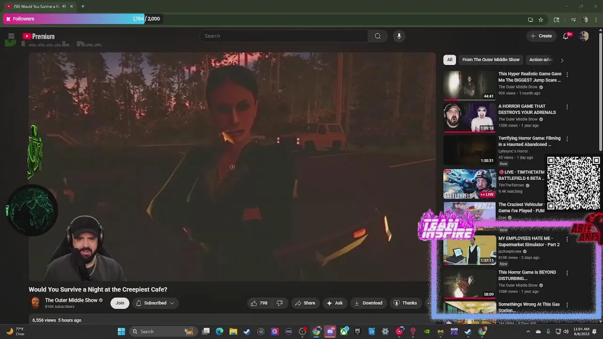Select the All filter chip

449,60
